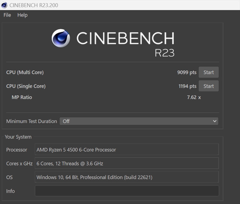Click the Info label
The width and height of the screenshot is (240, 204).
pyautogui.click(x=10, y=191)
